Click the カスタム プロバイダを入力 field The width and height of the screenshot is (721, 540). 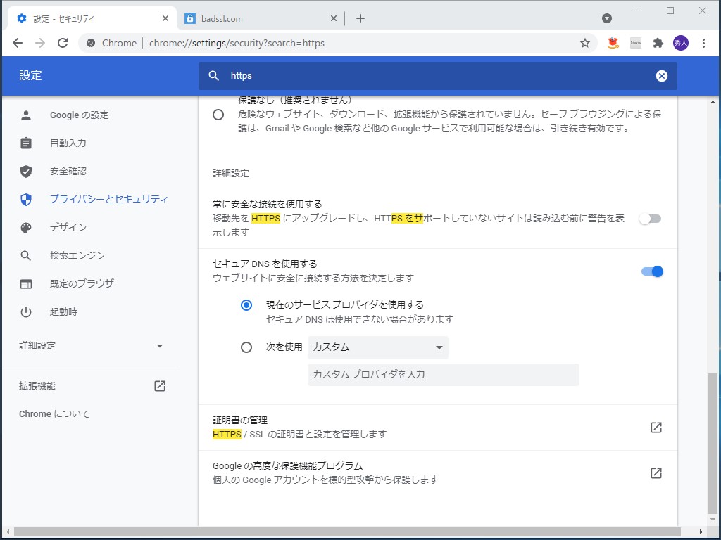[x=444, y=375]
